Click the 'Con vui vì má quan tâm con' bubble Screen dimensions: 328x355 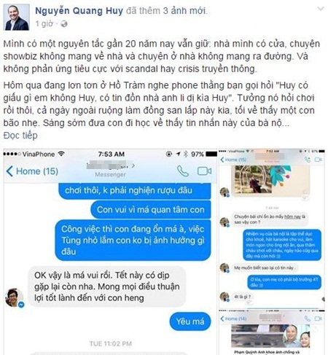tap(151, 209)
